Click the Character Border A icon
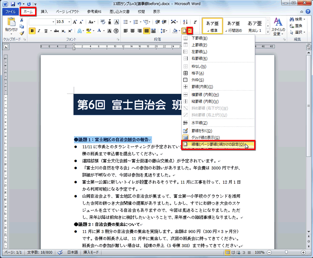 [116, 22]
